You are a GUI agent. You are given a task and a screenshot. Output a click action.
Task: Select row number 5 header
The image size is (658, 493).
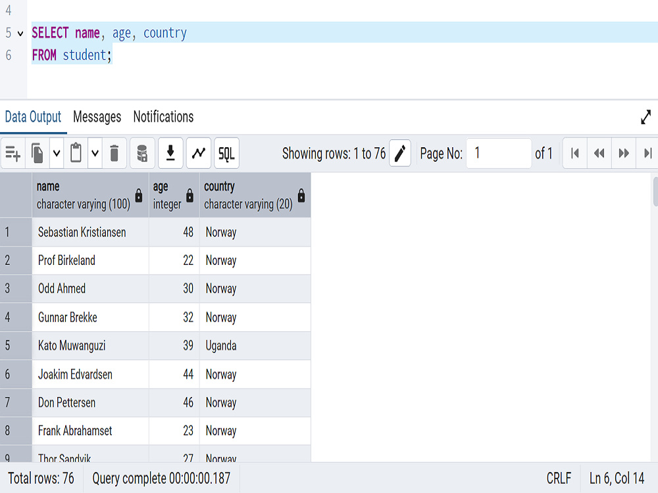tap(16, 346)
